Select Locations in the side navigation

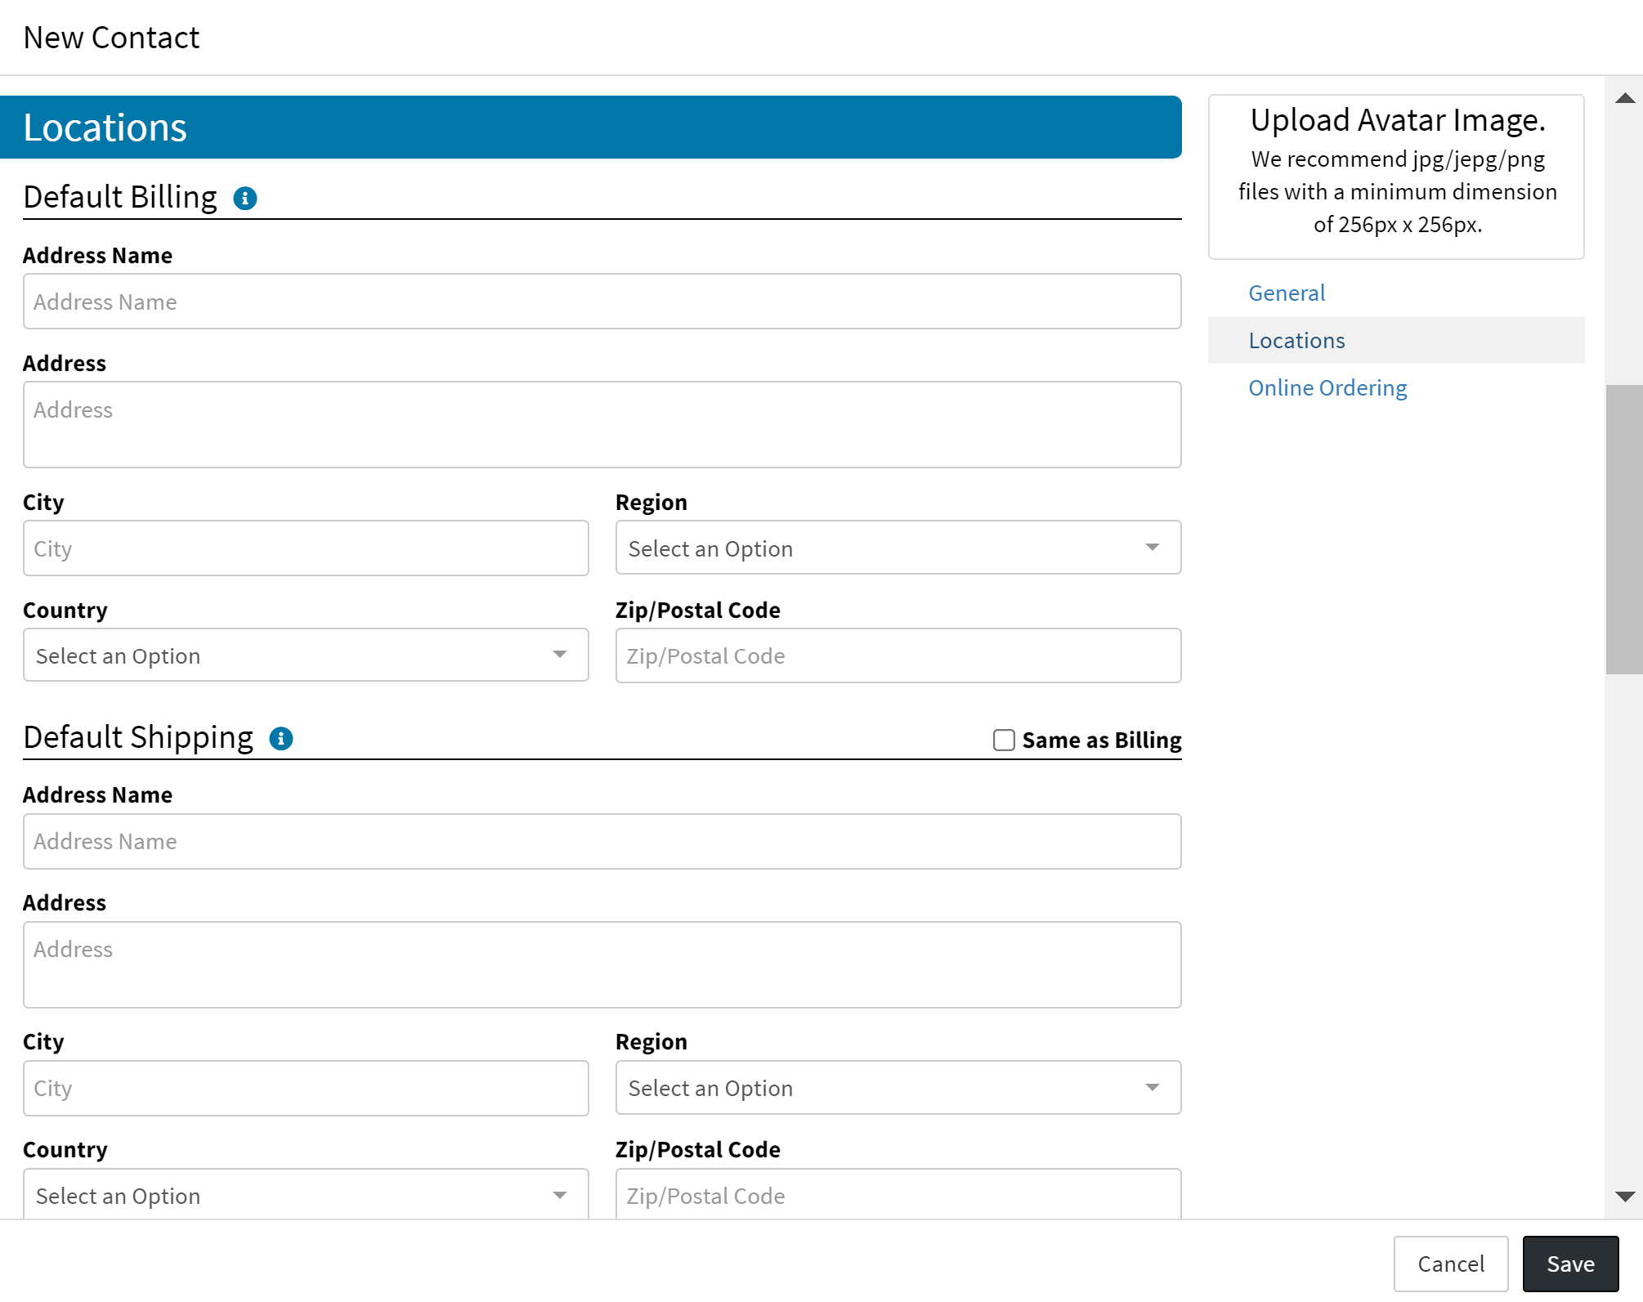(1296, 341)
